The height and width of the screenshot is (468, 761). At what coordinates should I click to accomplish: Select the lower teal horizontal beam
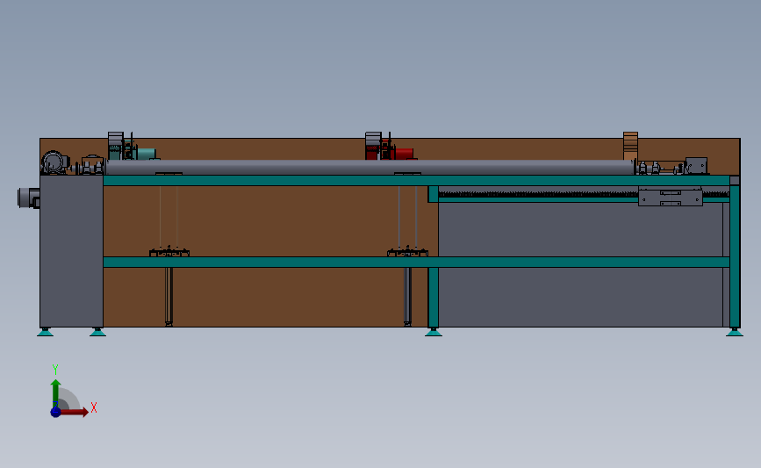pyautogui.click(x=416, y=263)
